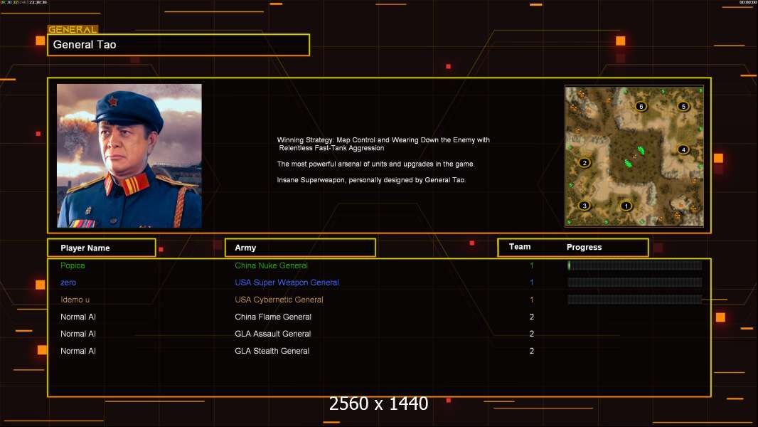Image resolution: width=758 pixels, height=427 pixels.
Task: Click China Flame General army text
Action: pyautogui.click(x=273, y=317)
